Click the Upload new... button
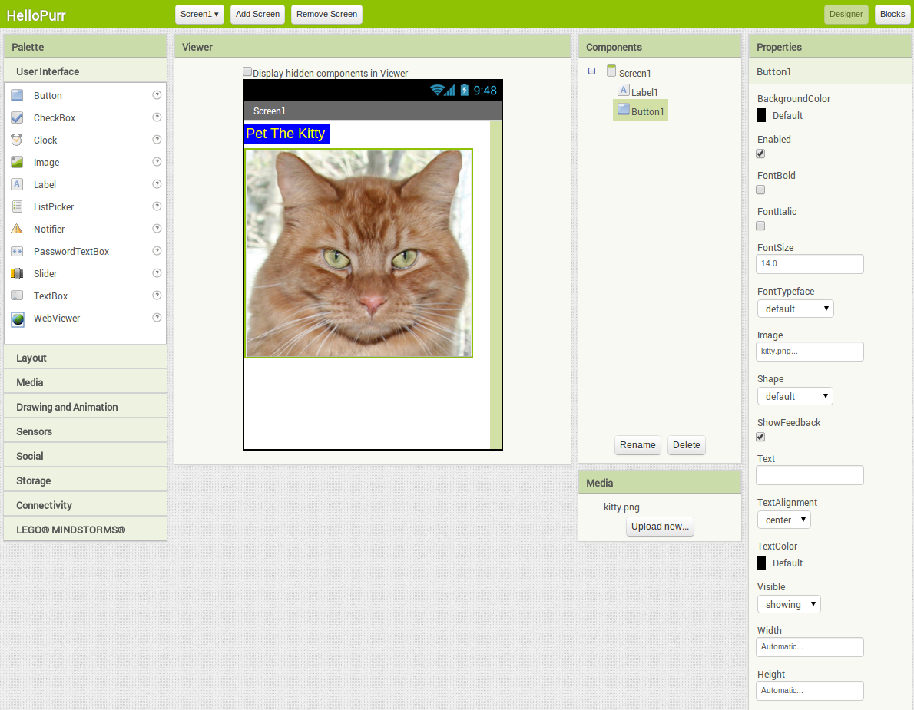The image size is (914, 710). 660,527
